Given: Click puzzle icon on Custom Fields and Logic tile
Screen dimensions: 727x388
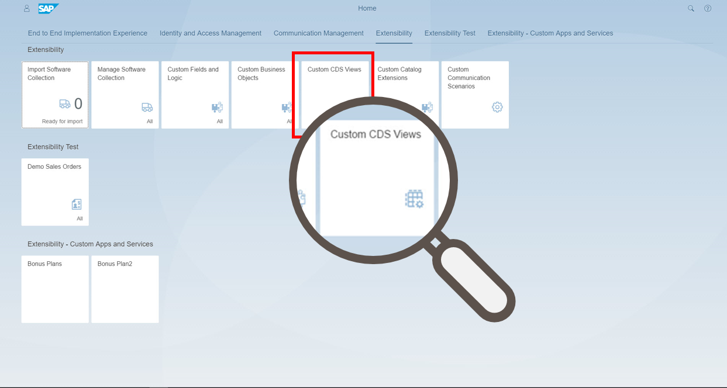Looking at the screenshot, I should click(217, 108).
